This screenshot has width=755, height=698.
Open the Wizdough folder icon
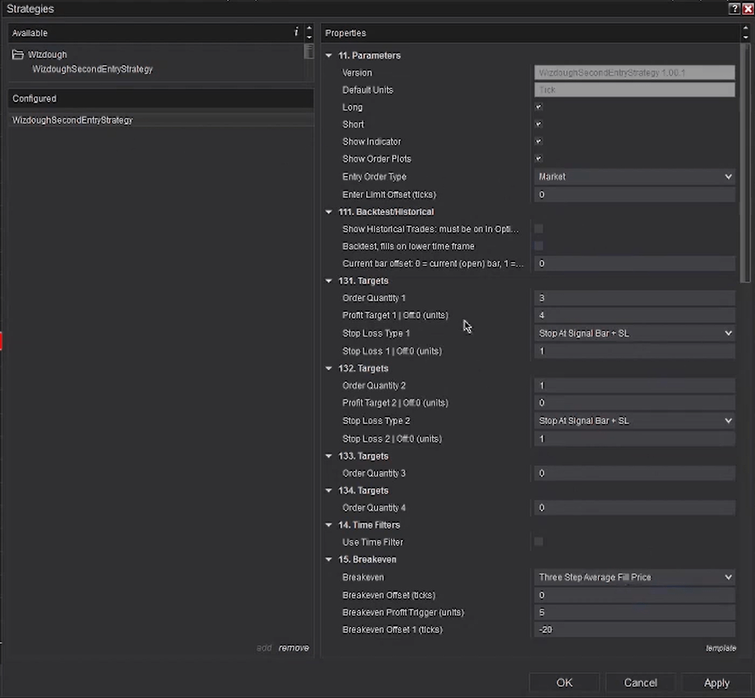[x=18, y=54]
